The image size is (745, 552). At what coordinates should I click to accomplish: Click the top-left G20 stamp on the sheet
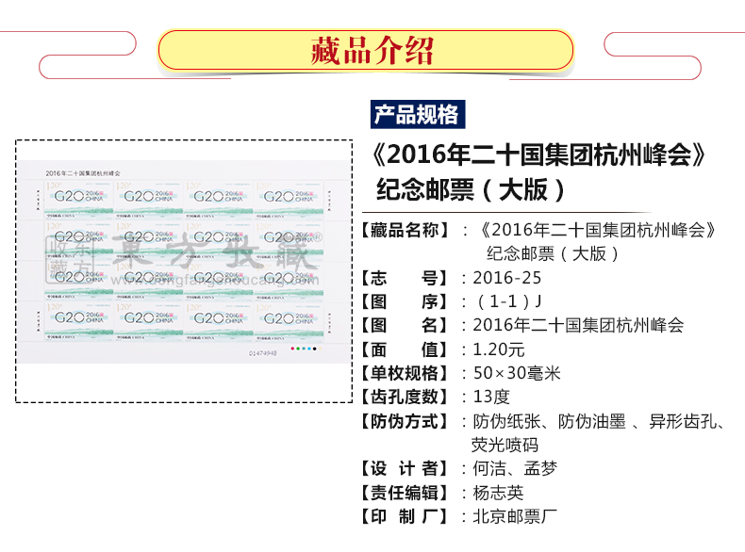click(77, 196)
